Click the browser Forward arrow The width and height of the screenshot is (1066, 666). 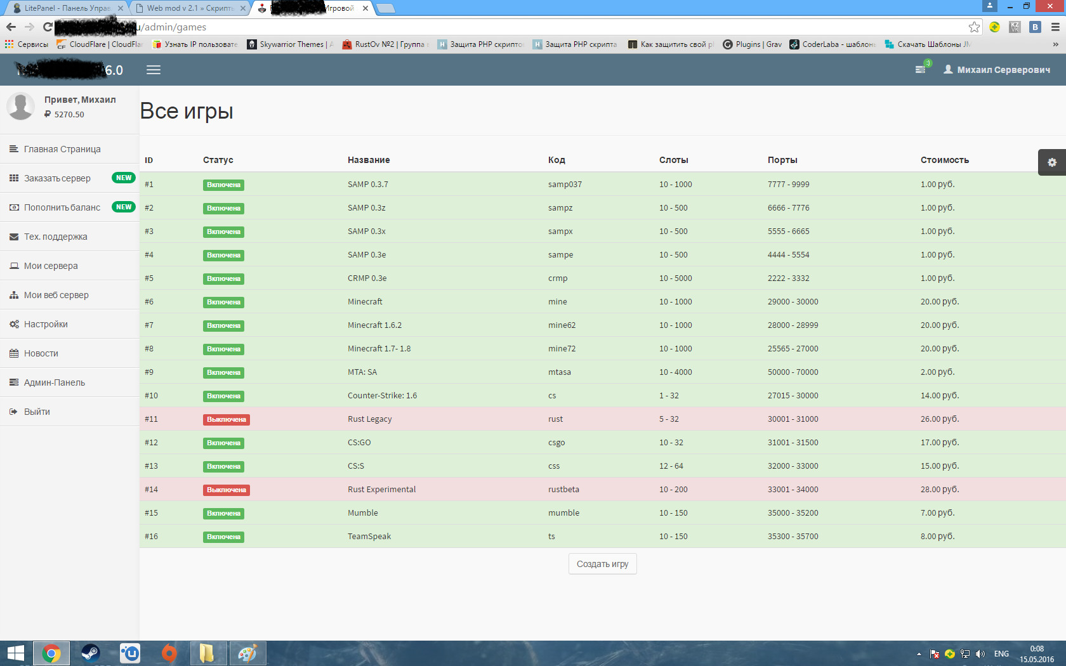(29, 27)
